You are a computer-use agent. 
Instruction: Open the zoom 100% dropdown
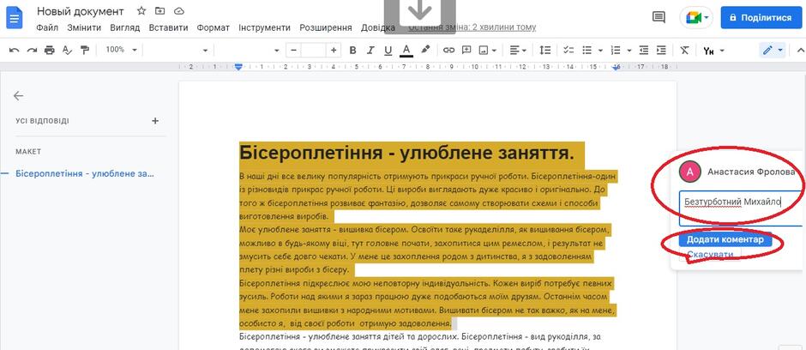coord(121,50)
